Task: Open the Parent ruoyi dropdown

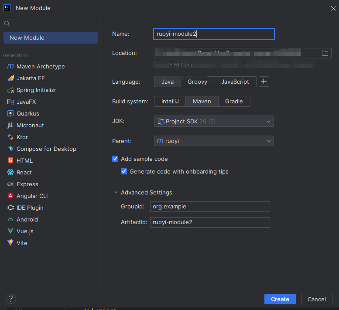Action: click(214, 141)
